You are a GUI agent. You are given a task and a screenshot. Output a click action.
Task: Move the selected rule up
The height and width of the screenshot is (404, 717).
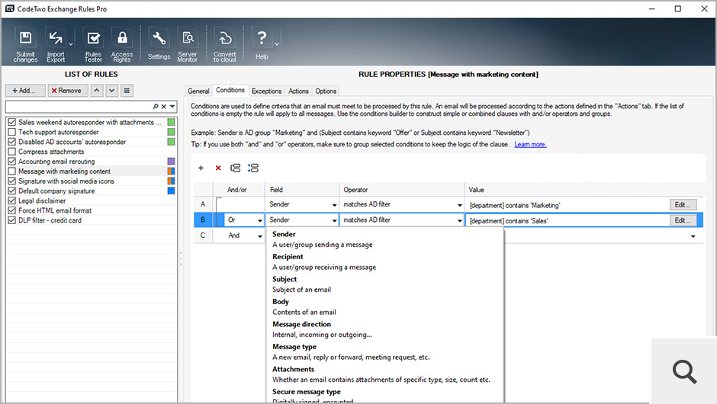(96, 91)
